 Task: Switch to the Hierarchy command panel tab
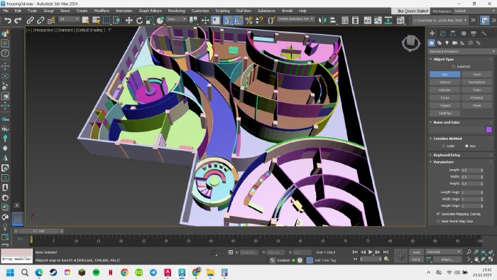click(453, 33)
